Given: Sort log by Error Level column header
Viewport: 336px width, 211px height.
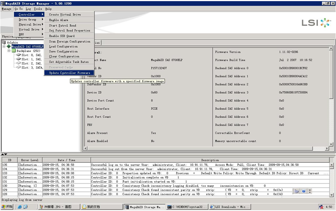Looking at the screenshot, I should click(29, 160).
